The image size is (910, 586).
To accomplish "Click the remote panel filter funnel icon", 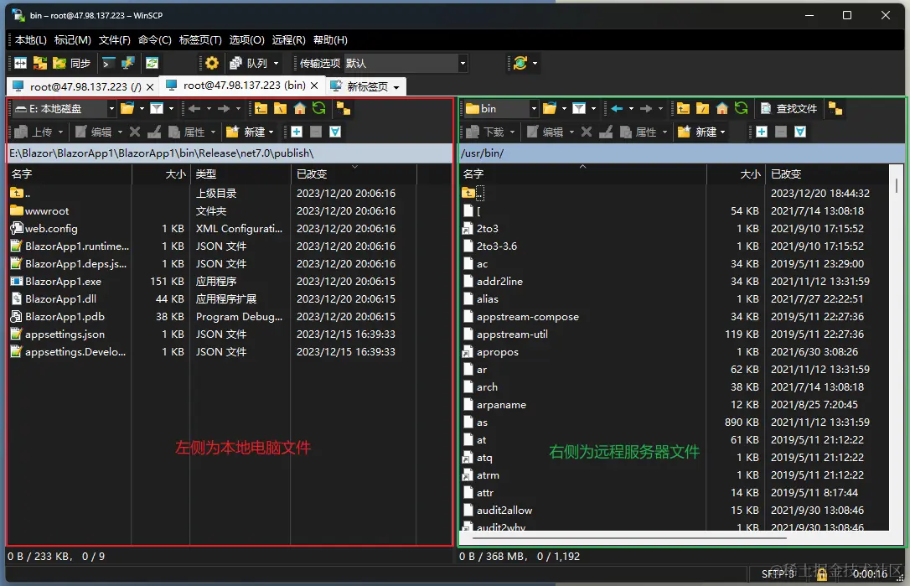I will [579, 109].
